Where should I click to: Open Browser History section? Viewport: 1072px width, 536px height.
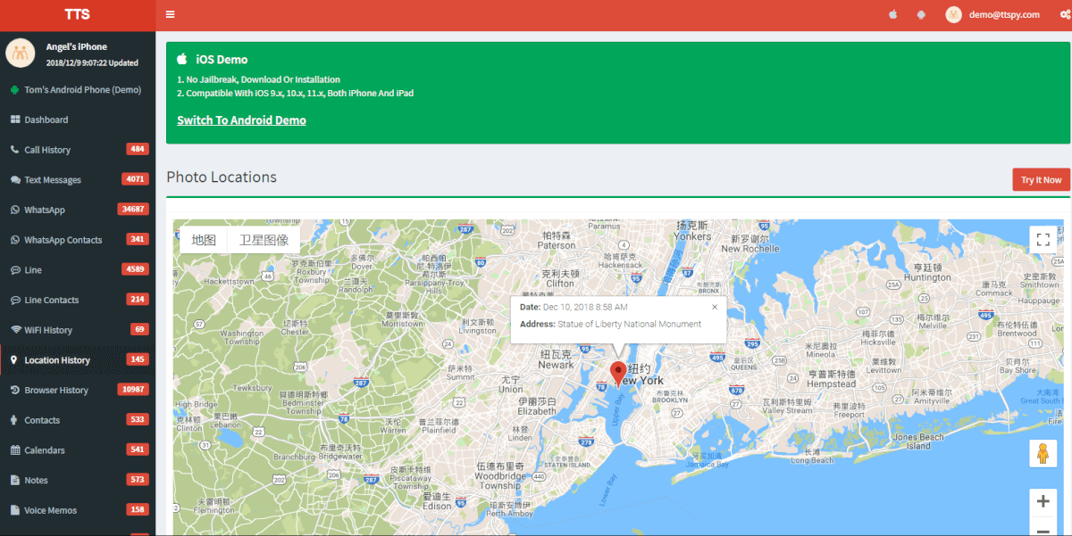tap(78, 390)
